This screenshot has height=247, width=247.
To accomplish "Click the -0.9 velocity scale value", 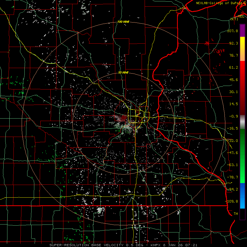I will (x=234, y=116).
